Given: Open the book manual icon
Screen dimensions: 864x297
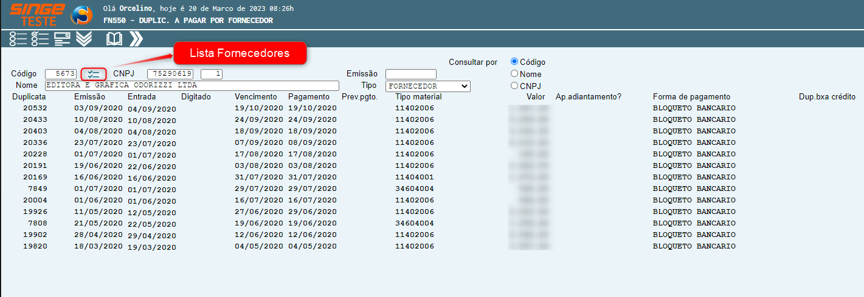Looking at the screenshot, I should [114, 39].
